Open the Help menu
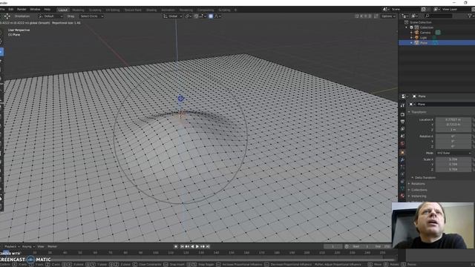Image resolution: width=475 pixels, height=267 pixels. tap(47, 10)
